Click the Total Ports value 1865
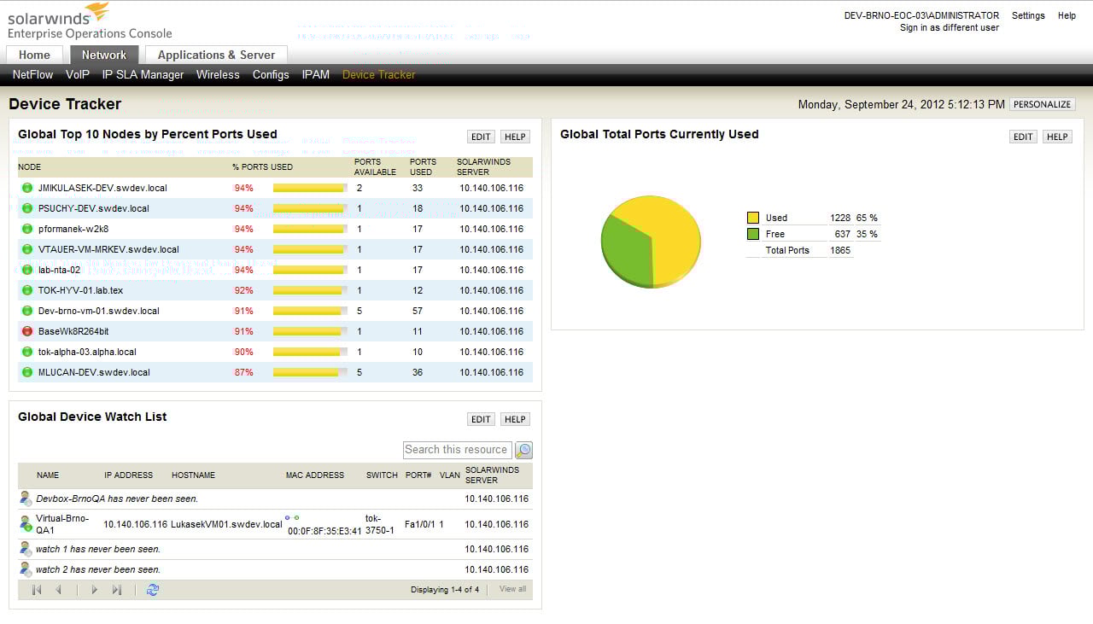The height and width of the screenshot is (624, 1093). (x=840, y=250)
